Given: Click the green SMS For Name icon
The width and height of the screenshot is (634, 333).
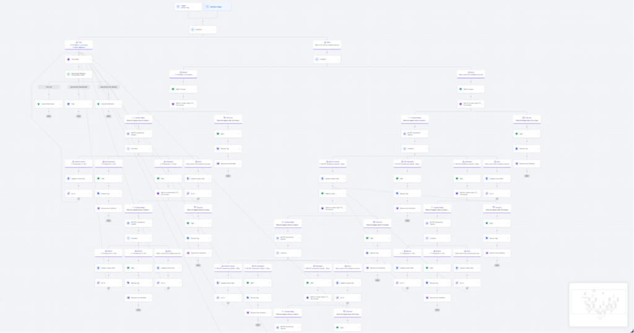Looking at the screenshot, I should point(461,89).
